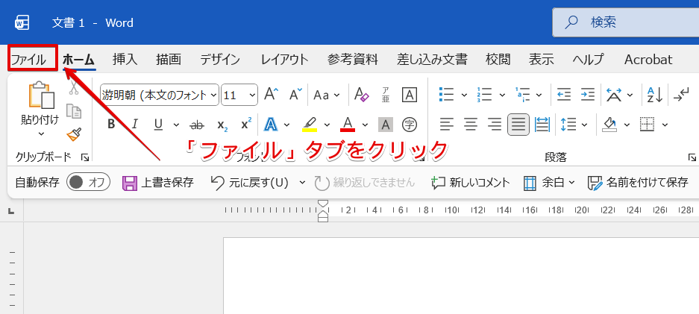Clear all formatting with the eraser A icon

pyautogui.click(x=362, y=95)
